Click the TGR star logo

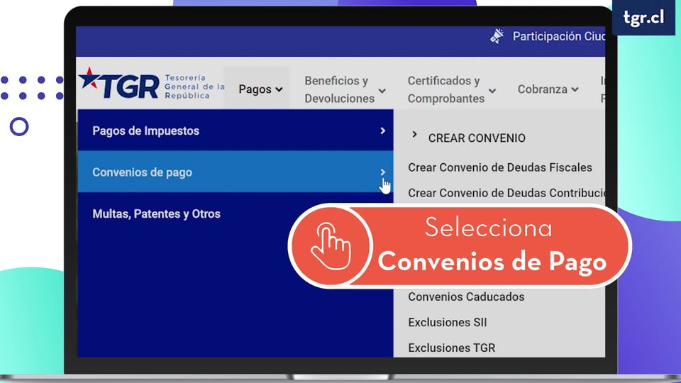tap(118, 84)
